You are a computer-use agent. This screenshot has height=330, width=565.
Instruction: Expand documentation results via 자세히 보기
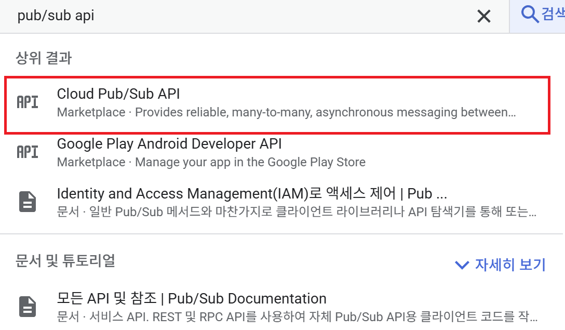509,265
